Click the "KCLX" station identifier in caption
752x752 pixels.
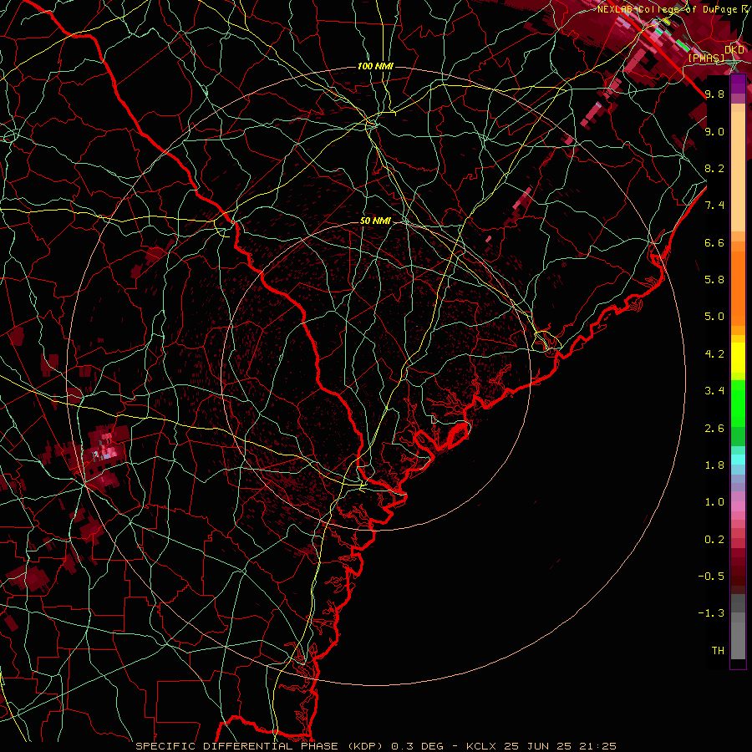(x=482, y=746)
